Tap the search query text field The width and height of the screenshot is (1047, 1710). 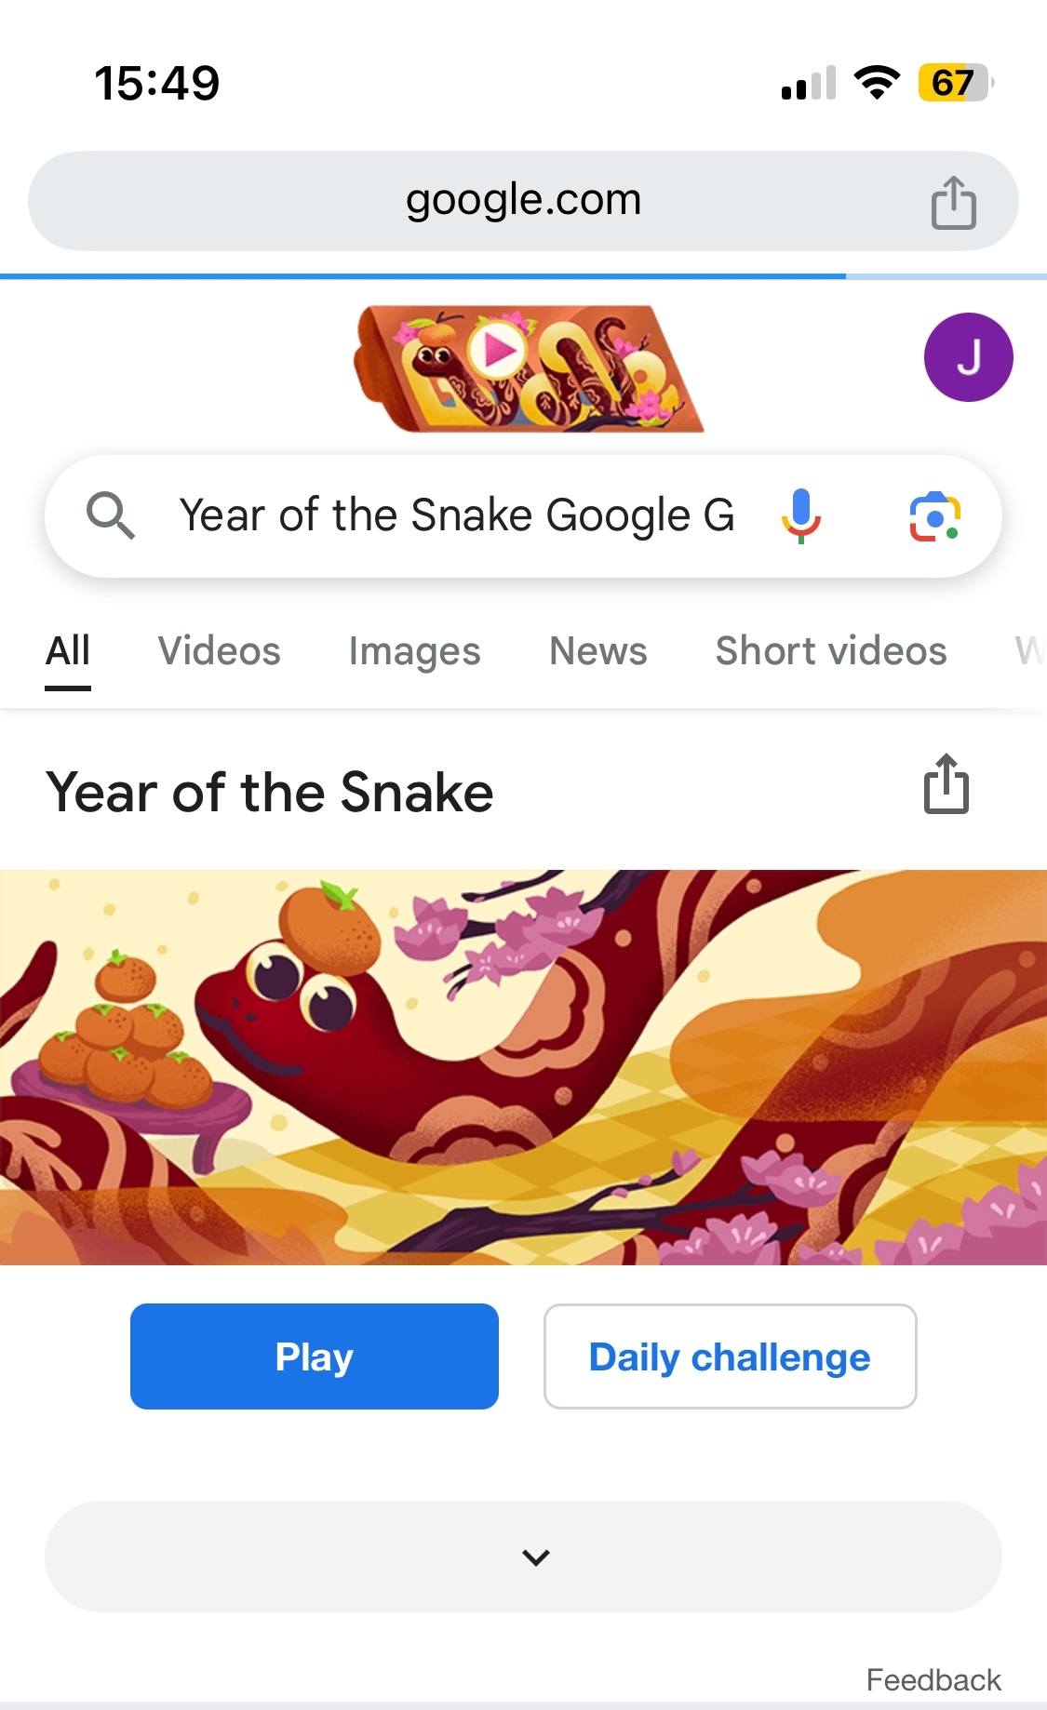456,515
